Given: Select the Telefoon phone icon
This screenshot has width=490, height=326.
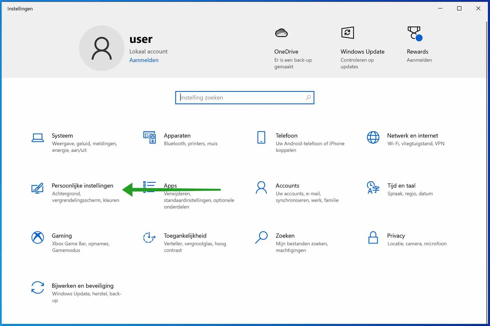Looking at the screenshot, I should (261, 137).
